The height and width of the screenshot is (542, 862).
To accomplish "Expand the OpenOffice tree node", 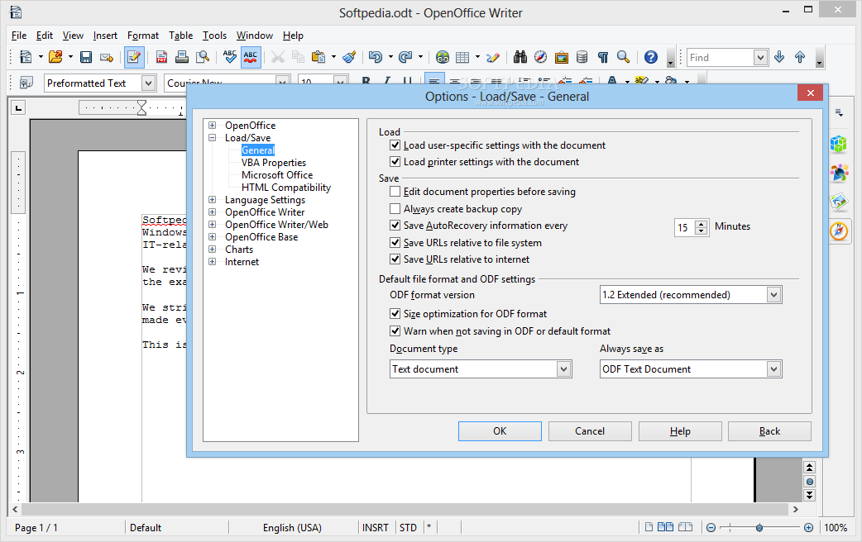I will tap(213, 126).
